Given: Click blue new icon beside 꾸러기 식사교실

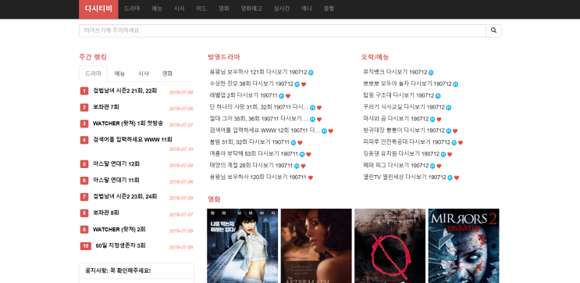Looking at the screenshot, I should coord(449,108).
